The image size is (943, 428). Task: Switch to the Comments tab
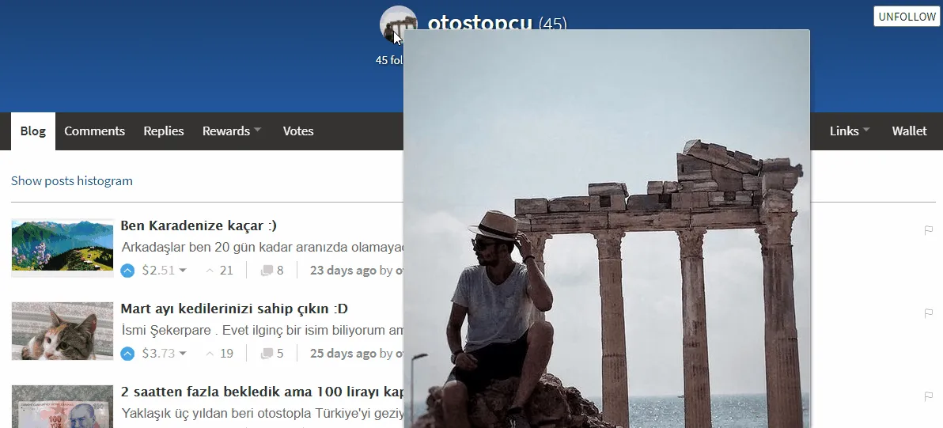click(x=94, y=131)
